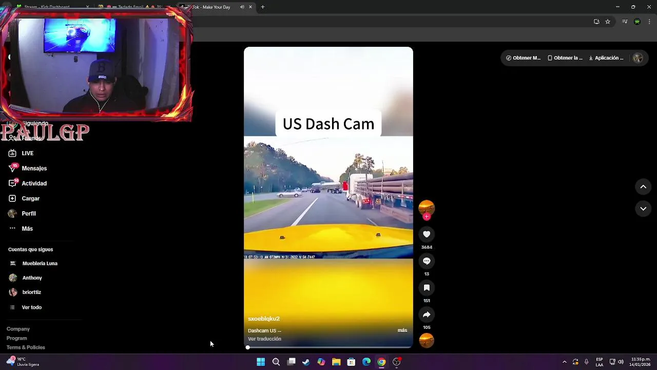Open the ESP LAA language switcher
Image resolution: width=657 pixels, height=370 pixels.
pos(600,362)
